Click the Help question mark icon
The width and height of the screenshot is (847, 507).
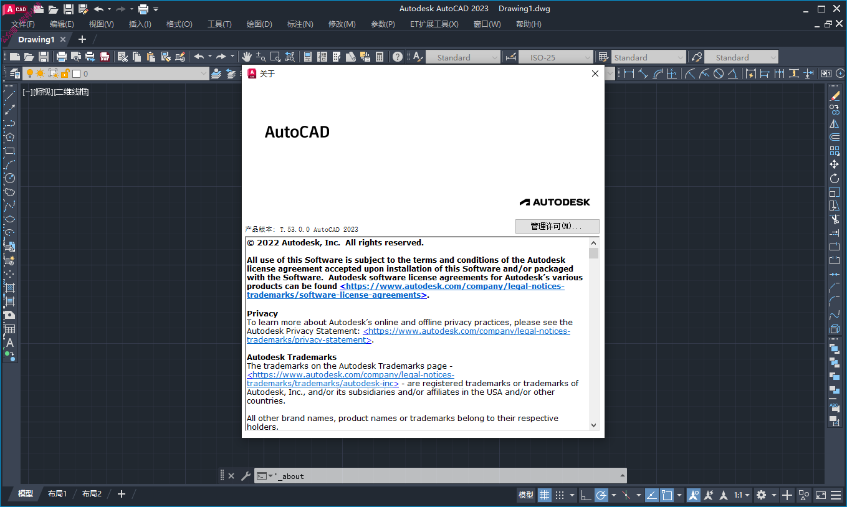click(398, 57)
